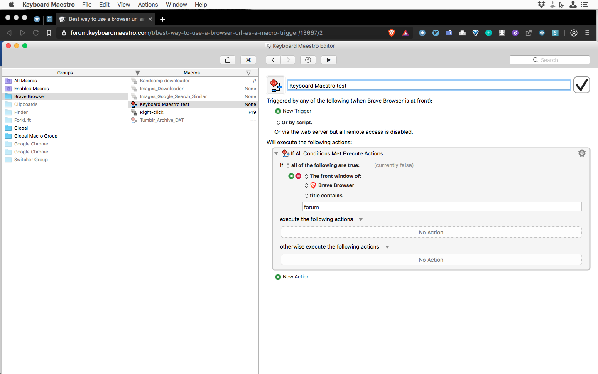This screenshot has height=374, width=598.
Task: Select the Global Macro Group
Action: (x=65, y=136)
